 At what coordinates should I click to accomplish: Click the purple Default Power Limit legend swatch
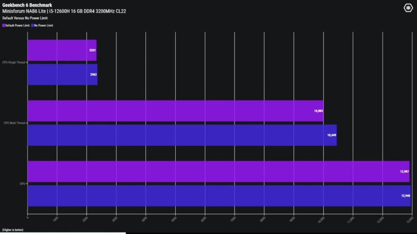point(3,25)
